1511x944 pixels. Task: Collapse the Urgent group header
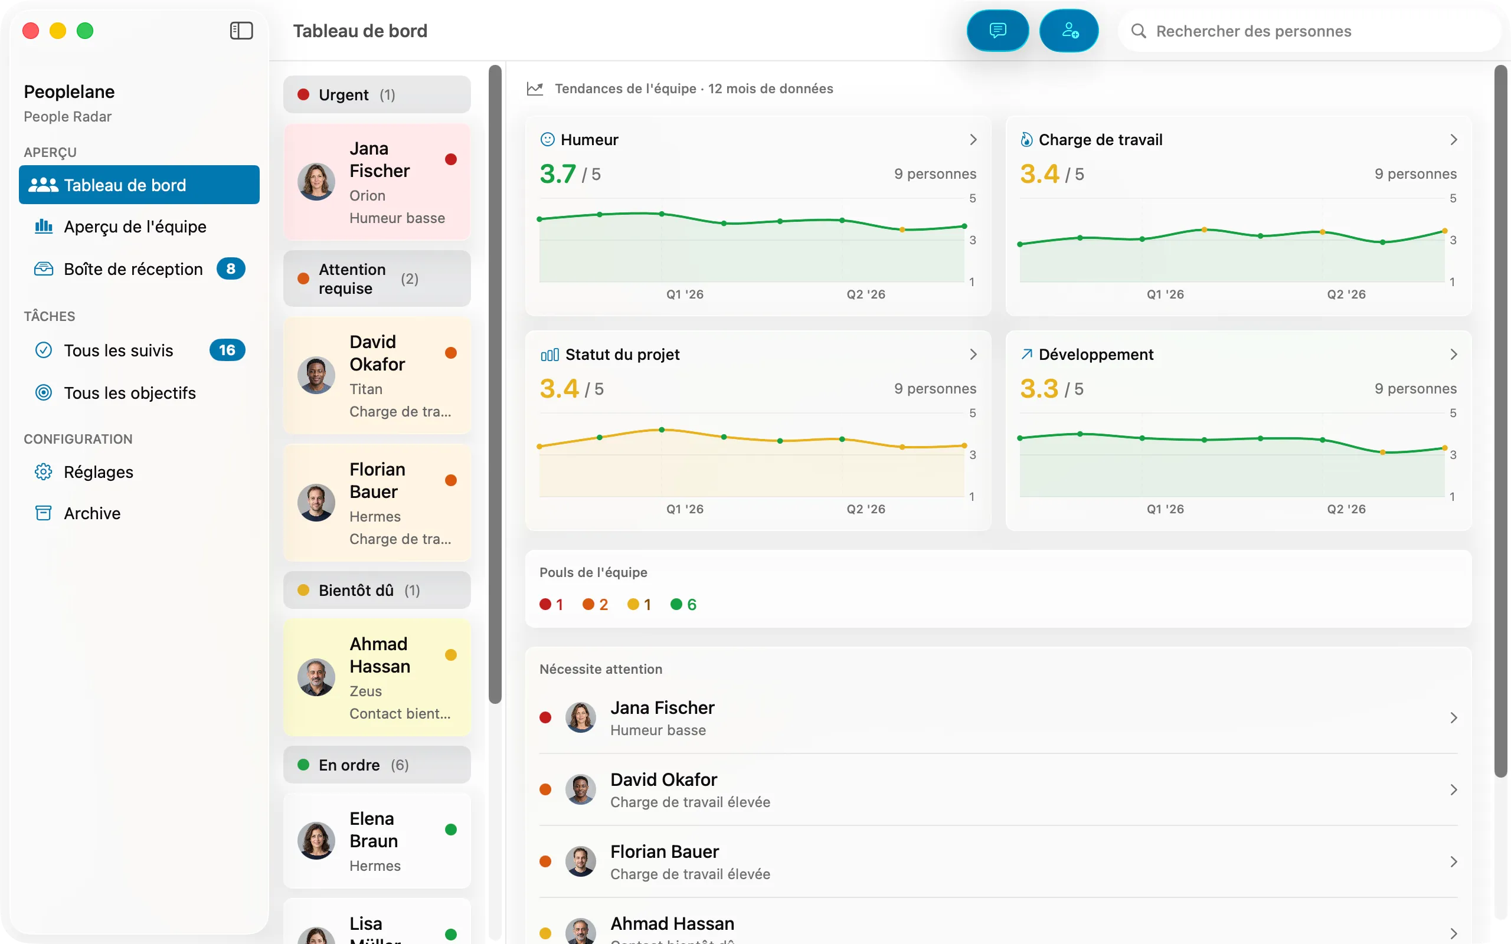[x=377, y=95]
